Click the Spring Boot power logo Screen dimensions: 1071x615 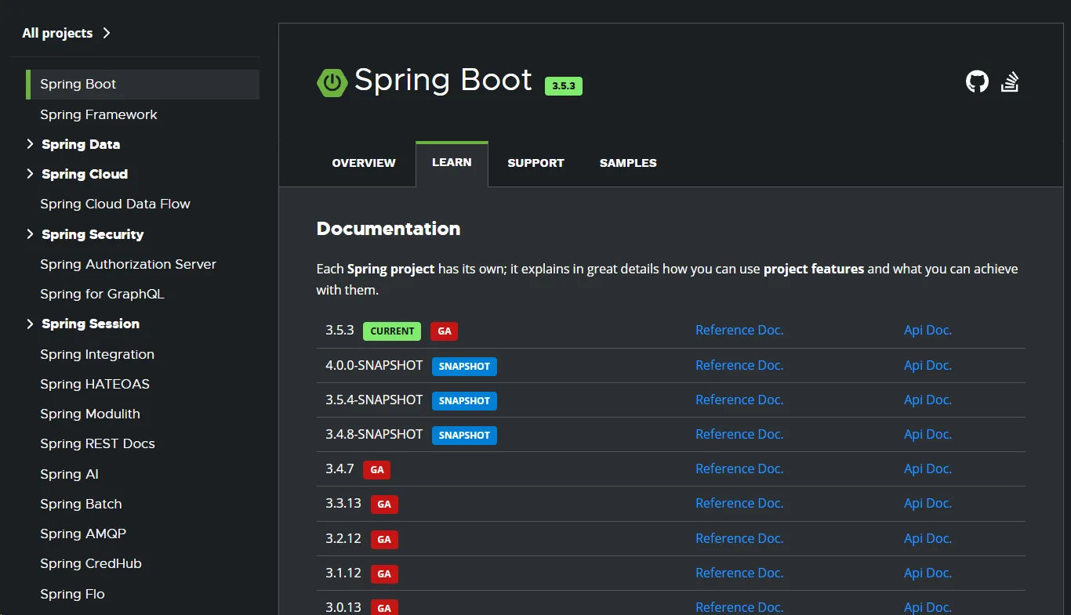pyautogui.click(x=332, y=82)
